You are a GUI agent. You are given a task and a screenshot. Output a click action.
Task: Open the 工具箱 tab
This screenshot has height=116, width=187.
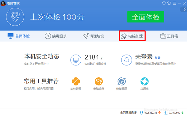click(169, 36)
